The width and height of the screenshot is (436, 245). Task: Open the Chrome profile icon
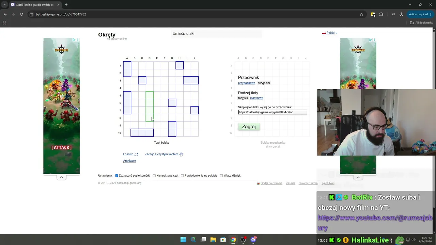(402, 14)
